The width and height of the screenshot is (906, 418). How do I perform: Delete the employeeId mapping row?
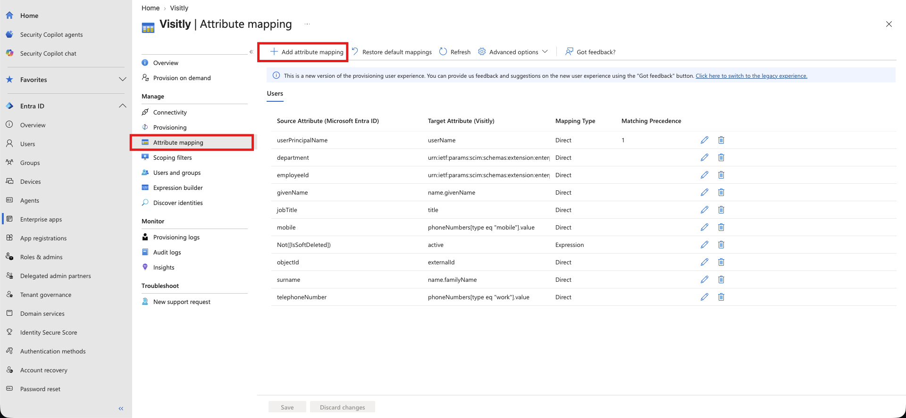coord(721,175)
